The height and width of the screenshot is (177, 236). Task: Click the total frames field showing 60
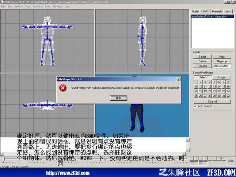coord(203,163)
